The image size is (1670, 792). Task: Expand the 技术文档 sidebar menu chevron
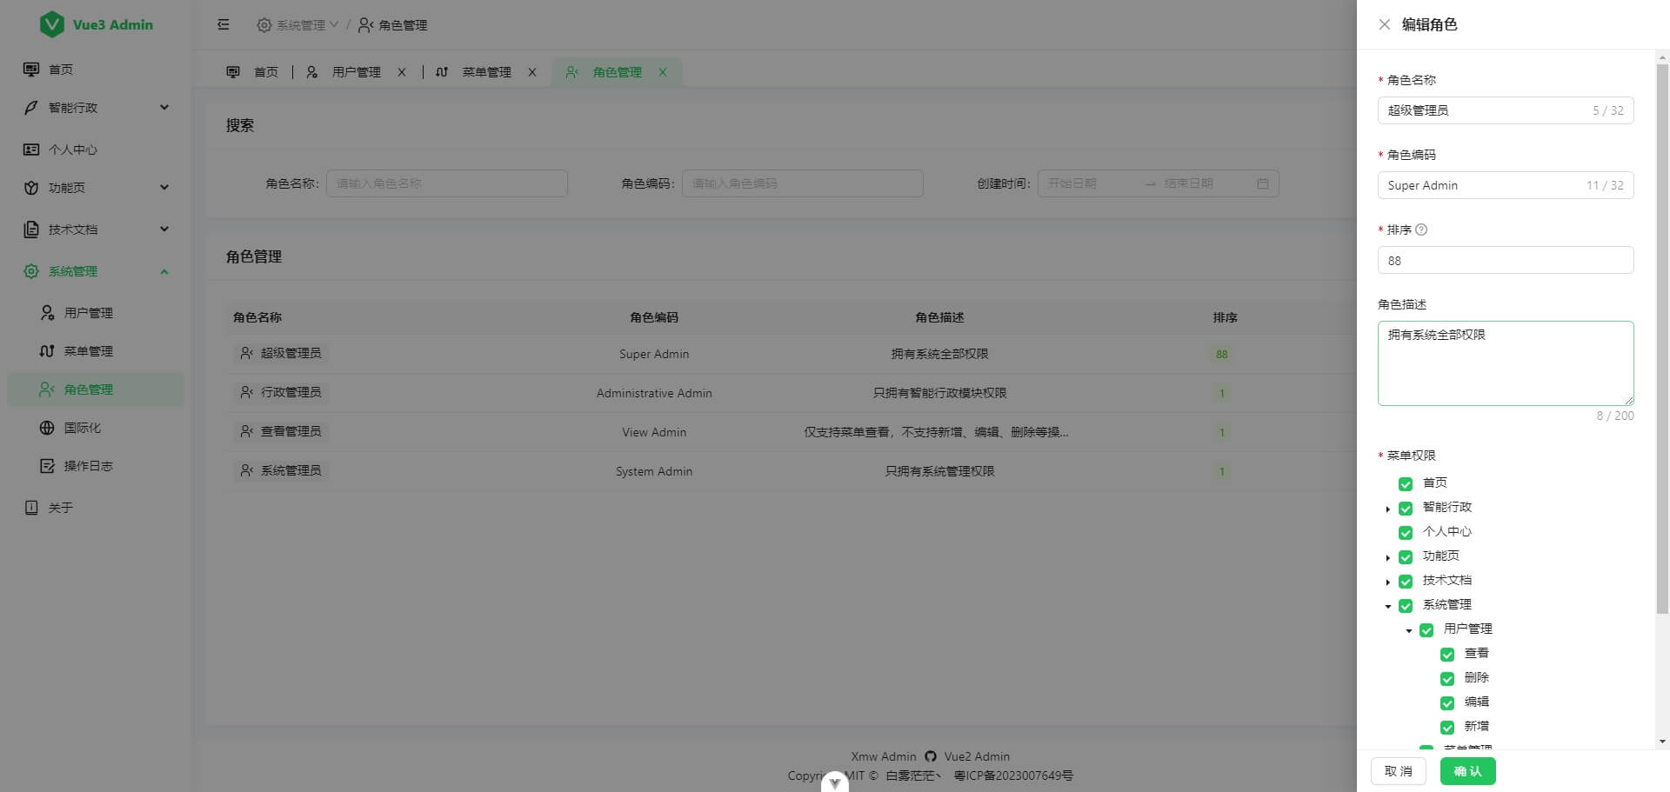[x=164, y=230]
